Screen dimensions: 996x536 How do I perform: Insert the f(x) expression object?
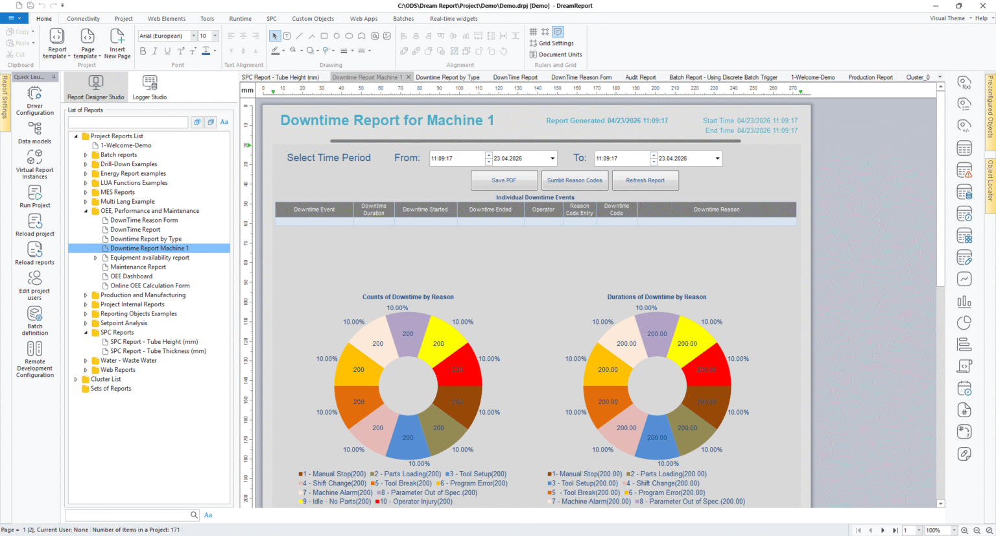pos(964,83)
